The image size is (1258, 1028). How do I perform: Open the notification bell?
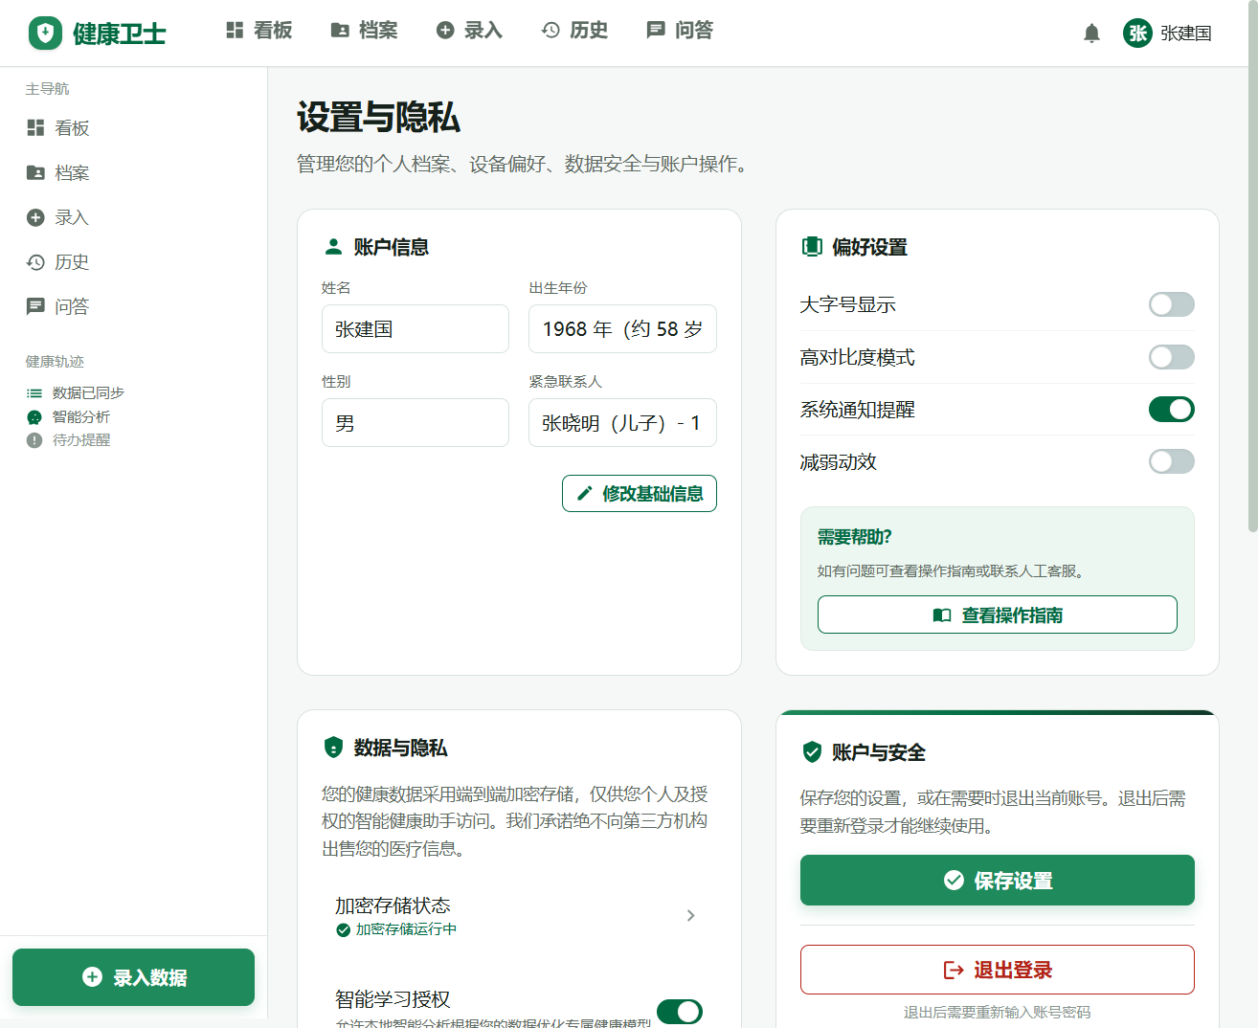click(x=1091, y=34)
